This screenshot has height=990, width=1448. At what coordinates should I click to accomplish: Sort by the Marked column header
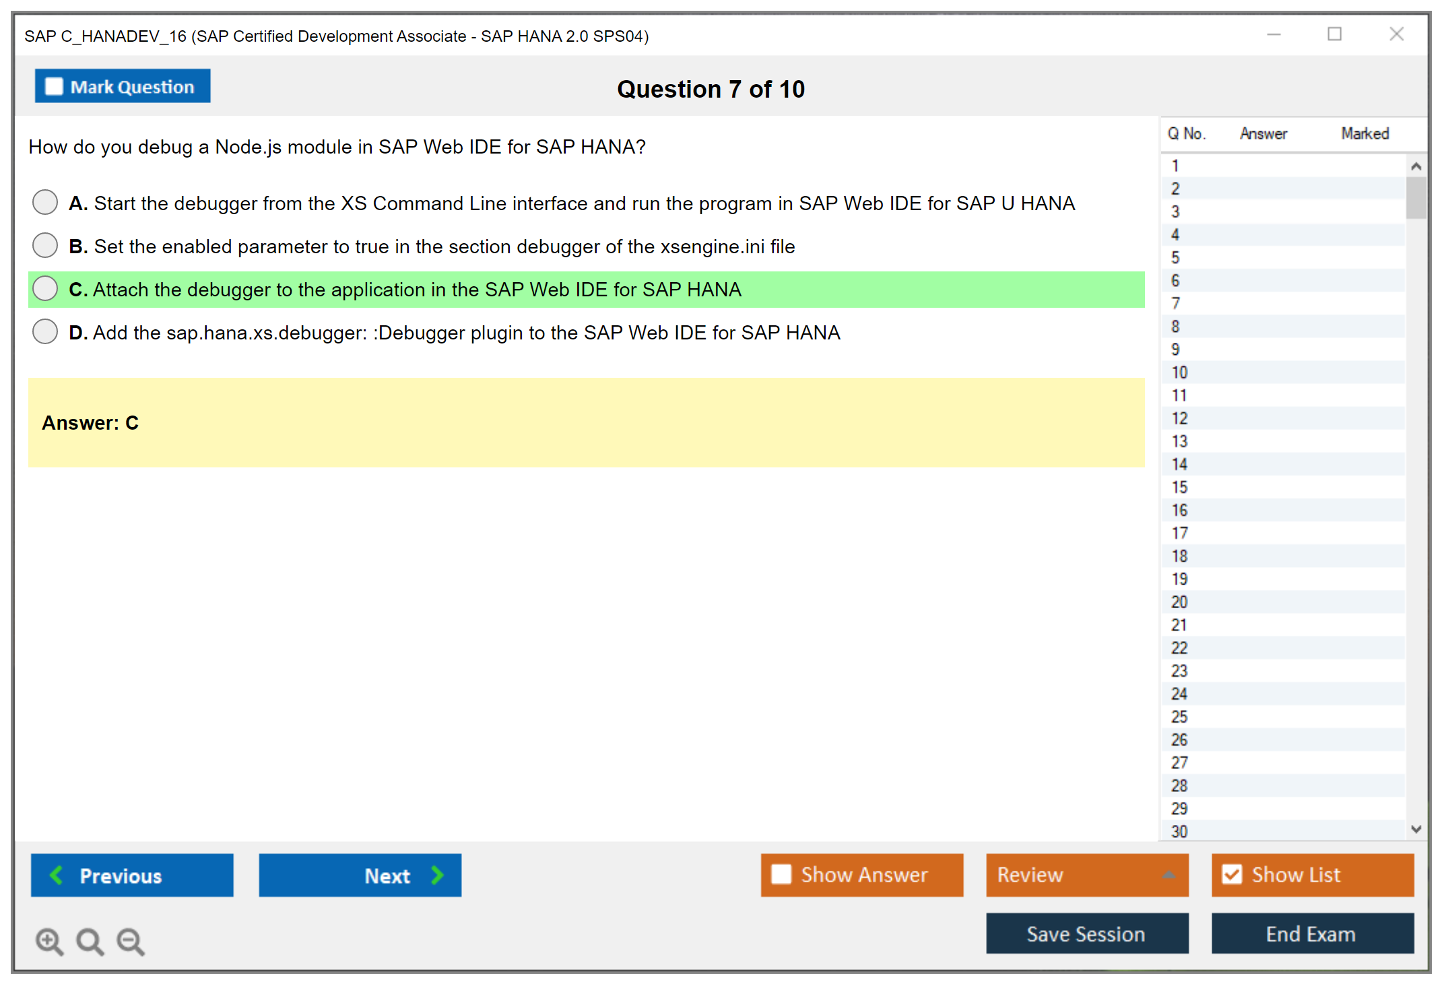(x=1364, y=133)
